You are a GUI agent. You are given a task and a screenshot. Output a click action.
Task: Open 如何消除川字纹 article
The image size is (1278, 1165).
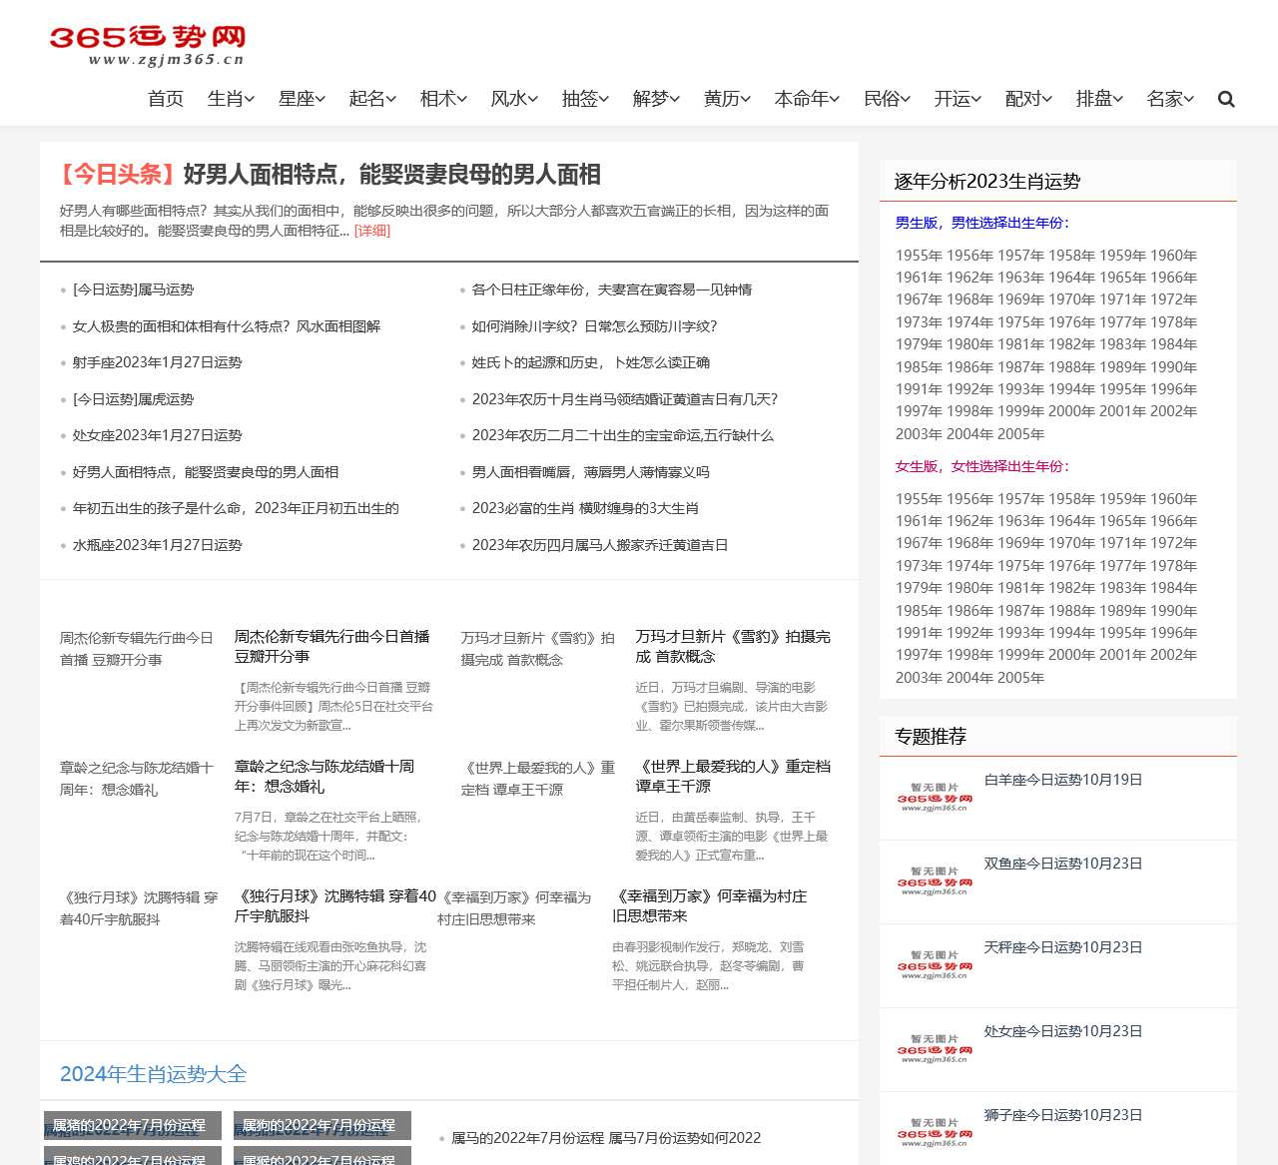[594, 326]
